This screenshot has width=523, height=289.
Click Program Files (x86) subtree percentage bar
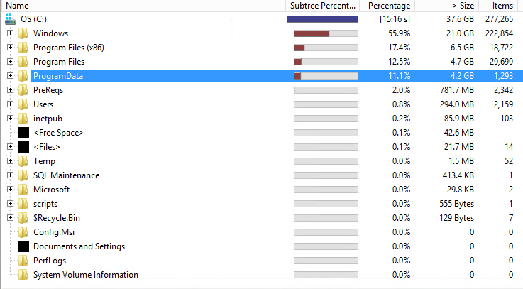click(326, 48)
